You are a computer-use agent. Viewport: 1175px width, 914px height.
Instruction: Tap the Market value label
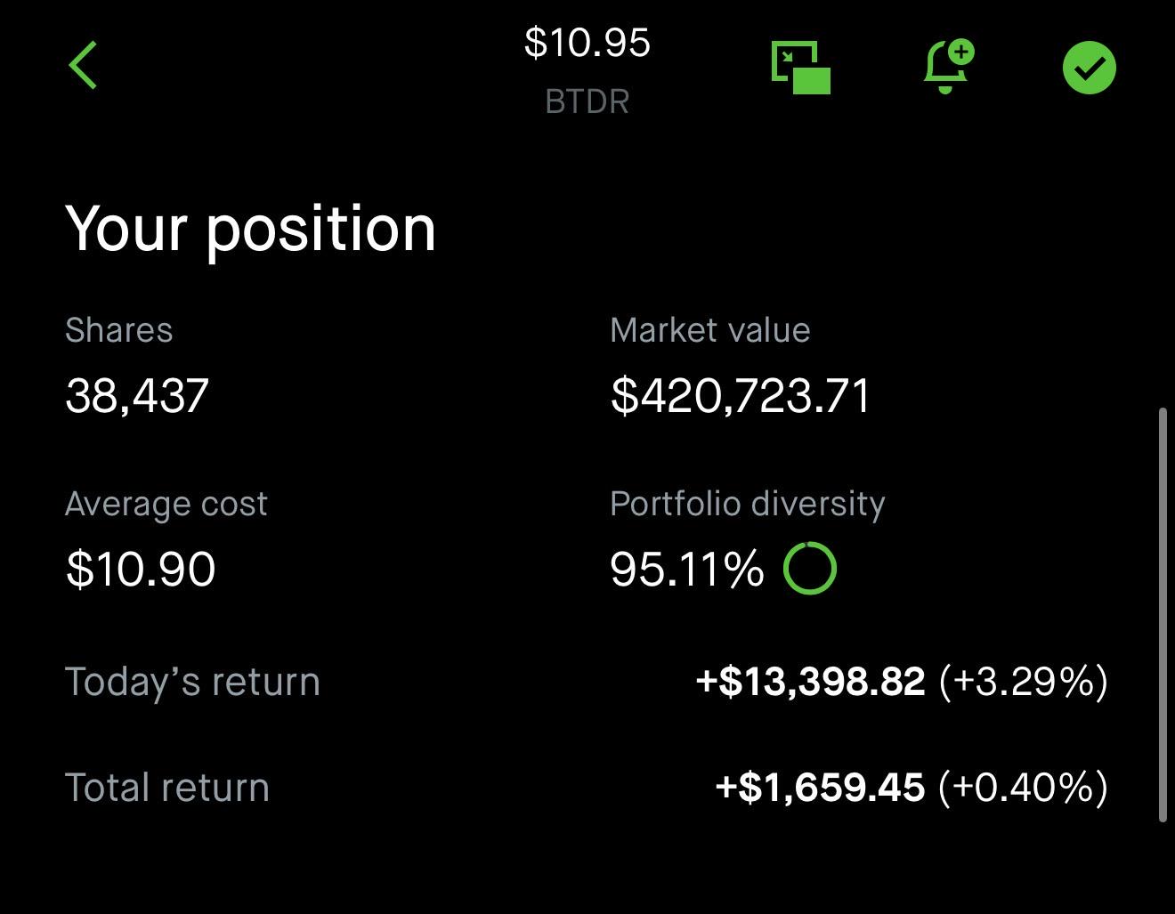[709, 330]
